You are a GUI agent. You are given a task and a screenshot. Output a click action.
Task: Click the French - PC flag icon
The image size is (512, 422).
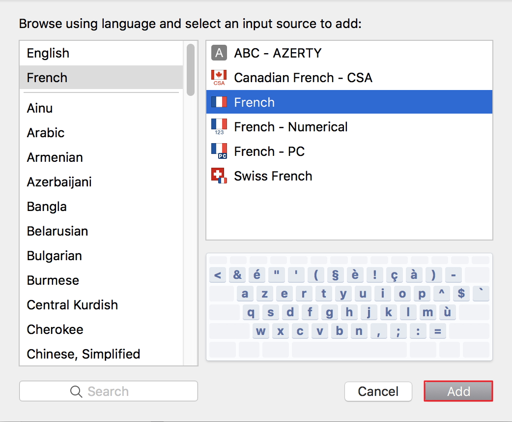tap(219, 151)
